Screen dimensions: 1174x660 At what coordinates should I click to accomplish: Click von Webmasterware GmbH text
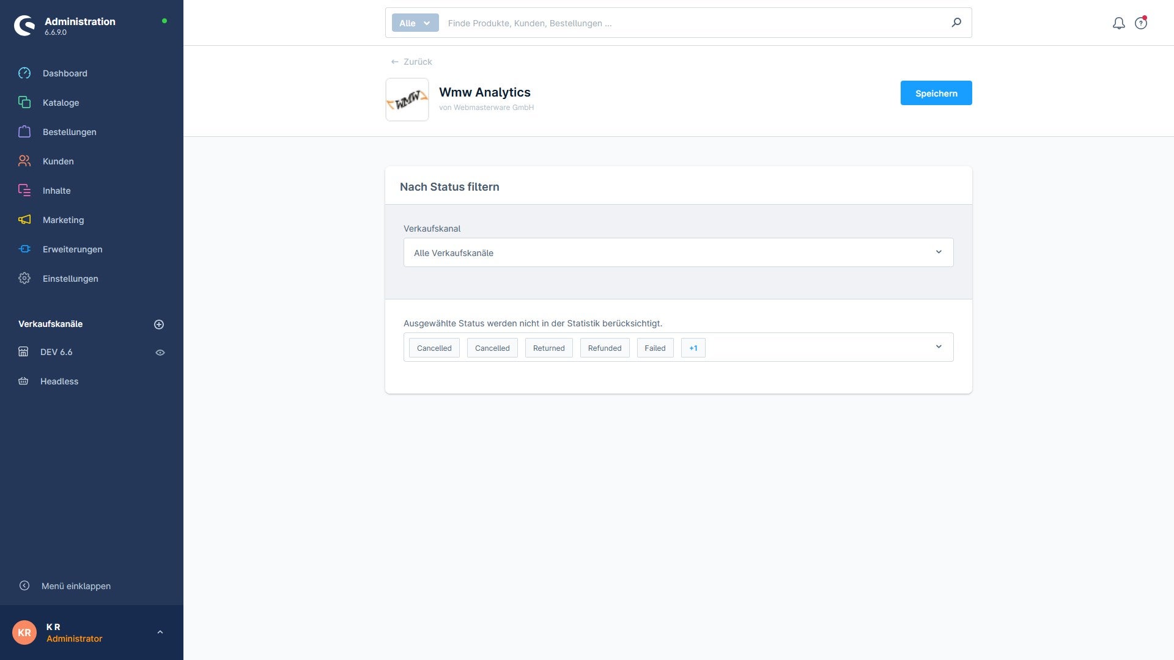[486, 108]
